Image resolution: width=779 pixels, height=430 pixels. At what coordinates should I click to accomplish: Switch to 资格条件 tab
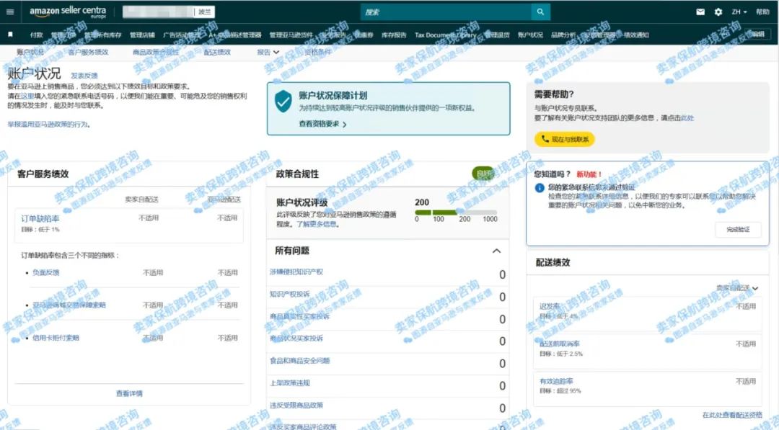(317, 52)
